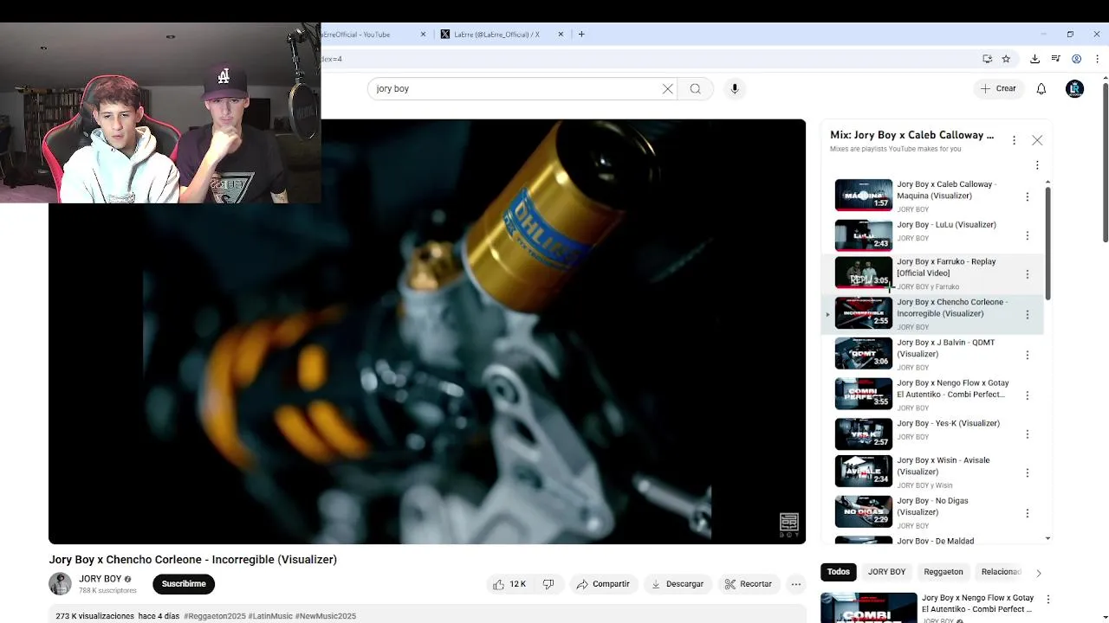Click the Descargar button
This screenshot has height=623, width=1109.
tap(678, 584)
